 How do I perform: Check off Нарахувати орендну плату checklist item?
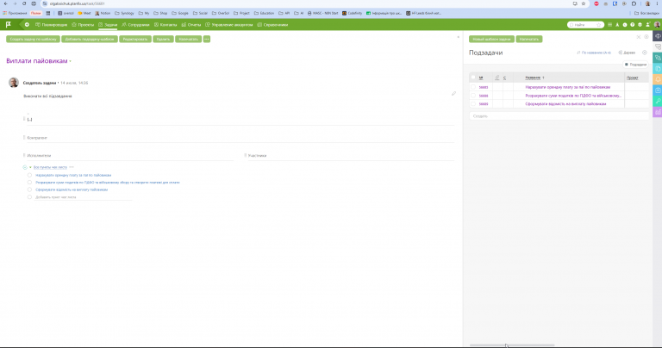pyautogui.click(x=29, y=175)
